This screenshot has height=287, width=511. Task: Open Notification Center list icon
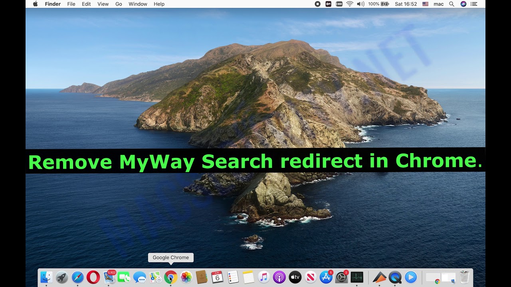pos(474,4)
